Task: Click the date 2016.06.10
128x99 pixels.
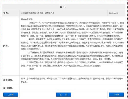Action: 113,13
